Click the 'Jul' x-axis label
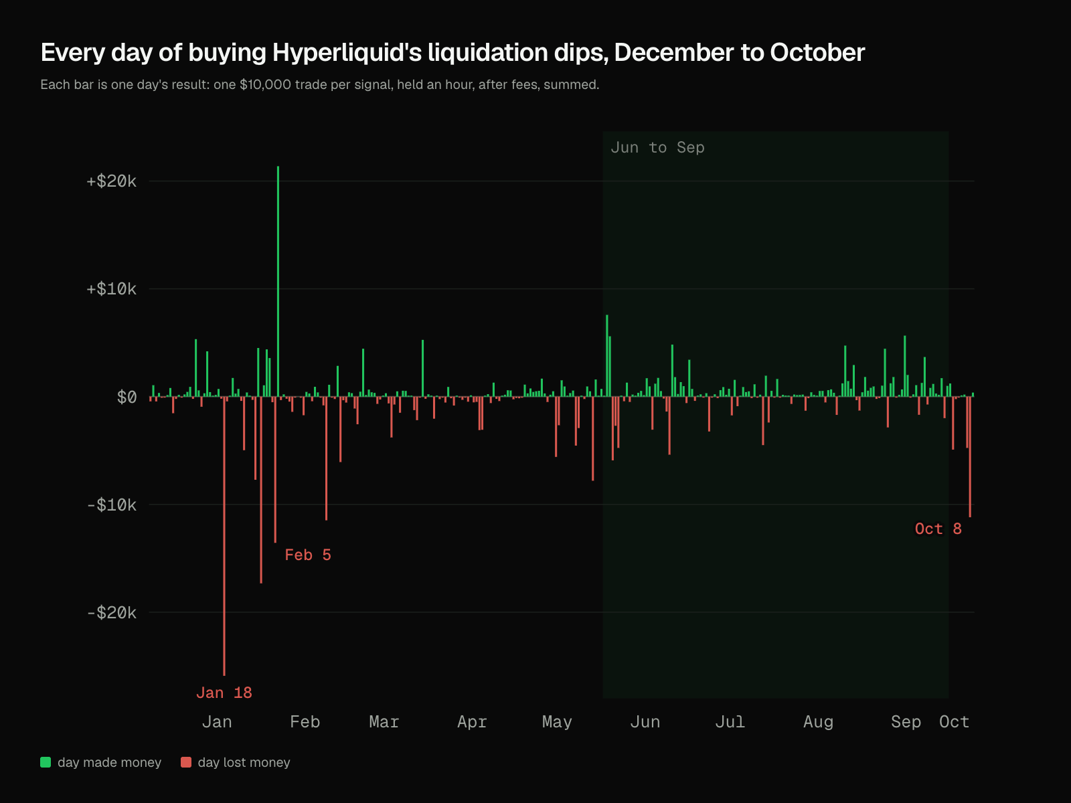This screenshot has width=1071, height=803. point(730,722)
